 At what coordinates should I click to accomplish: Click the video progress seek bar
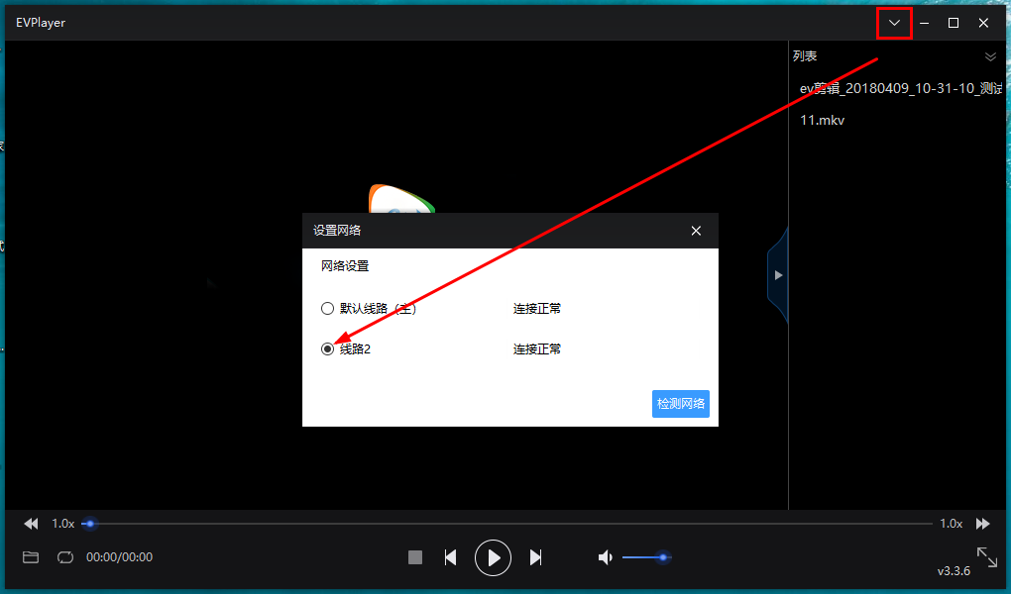coord(496,524)
